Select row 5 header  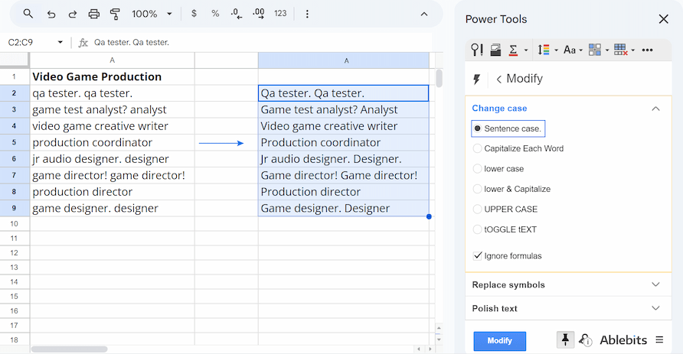[x=14, y=143]
